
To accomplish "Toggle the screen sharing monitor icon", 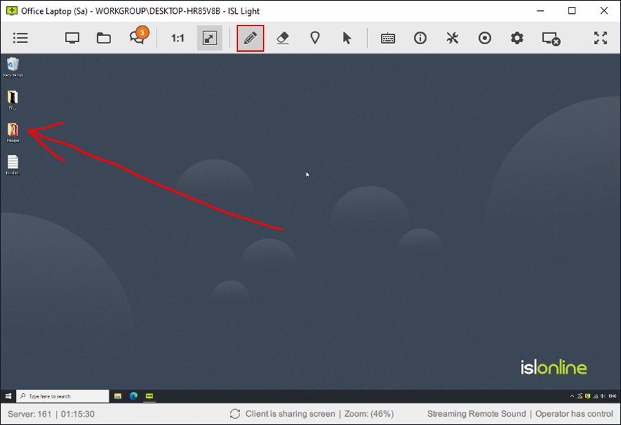I will coord(72,38).
